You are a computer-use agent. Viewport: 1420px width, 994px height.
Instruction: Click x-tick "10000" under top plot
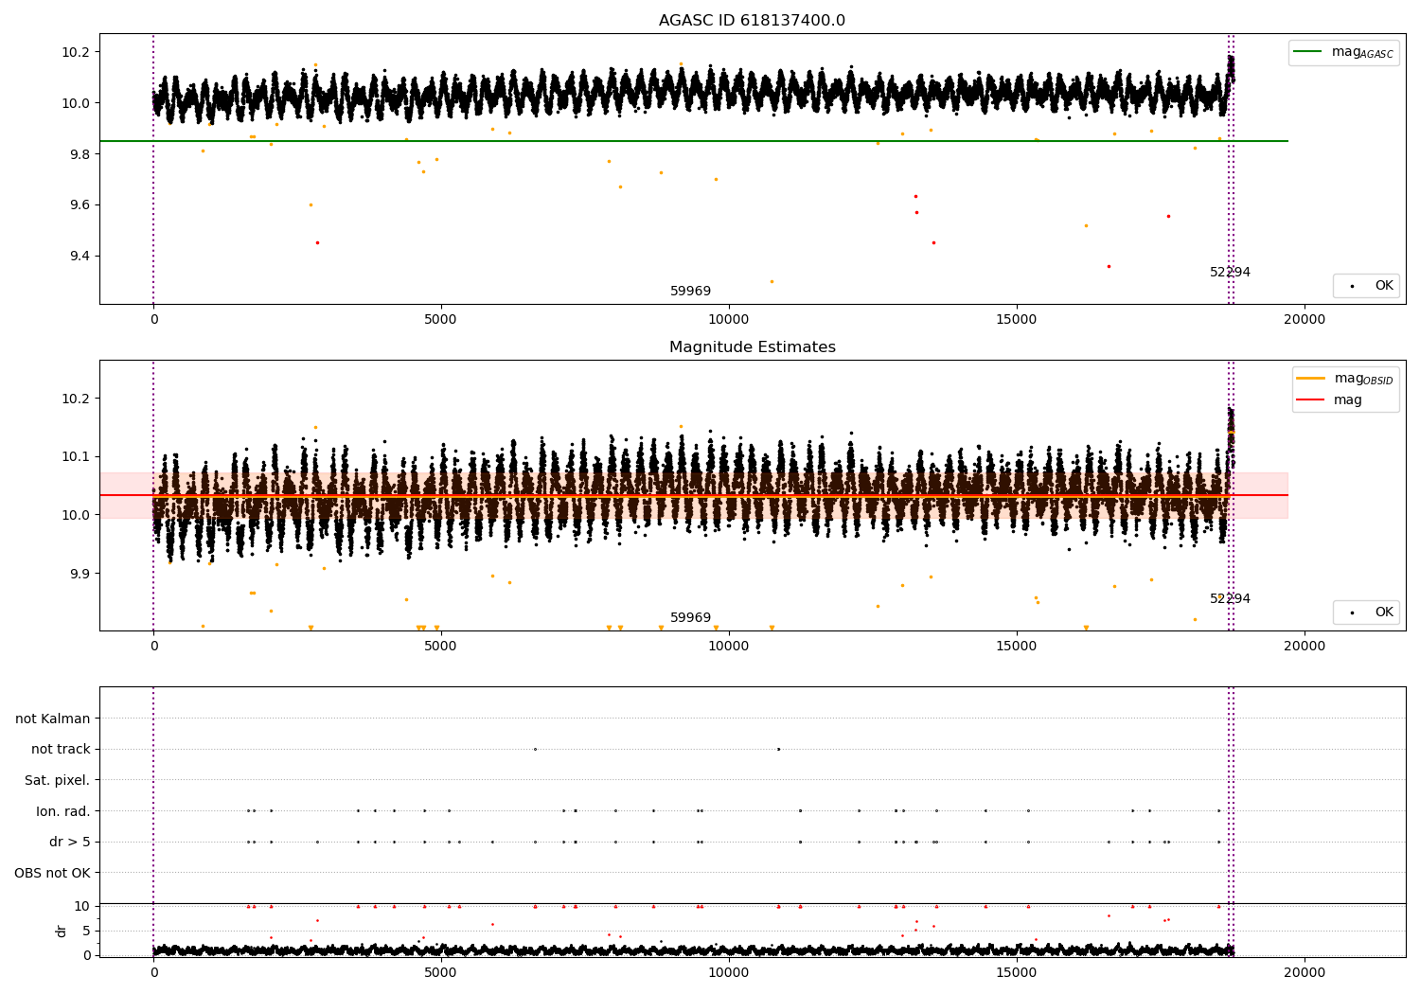(729, 320)
